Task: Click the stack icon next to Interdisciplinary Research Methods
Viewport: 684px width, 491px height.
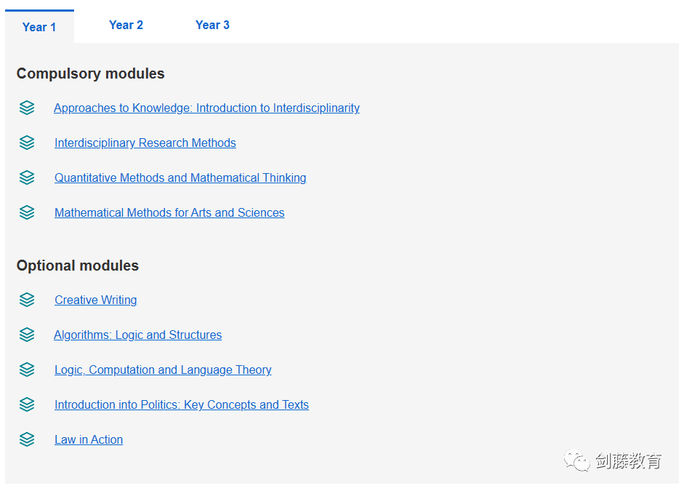Action: (27, 143)
